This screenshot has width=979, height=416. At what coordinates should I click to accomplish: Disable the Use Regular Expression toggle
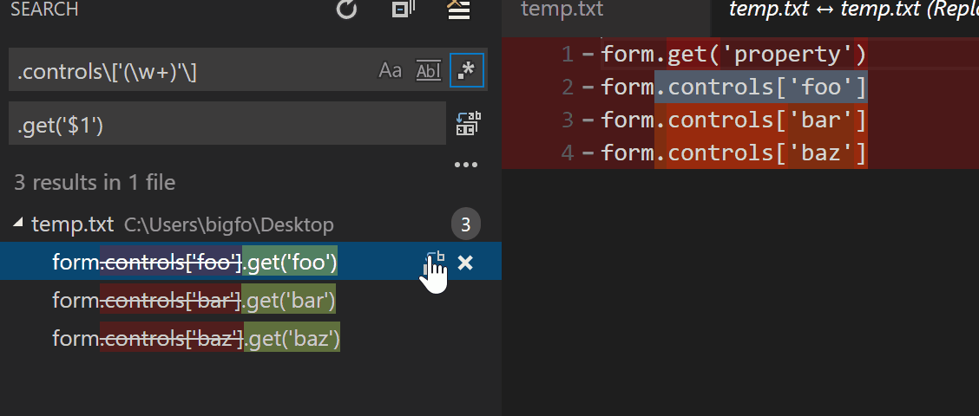click(x=467, y=71)
